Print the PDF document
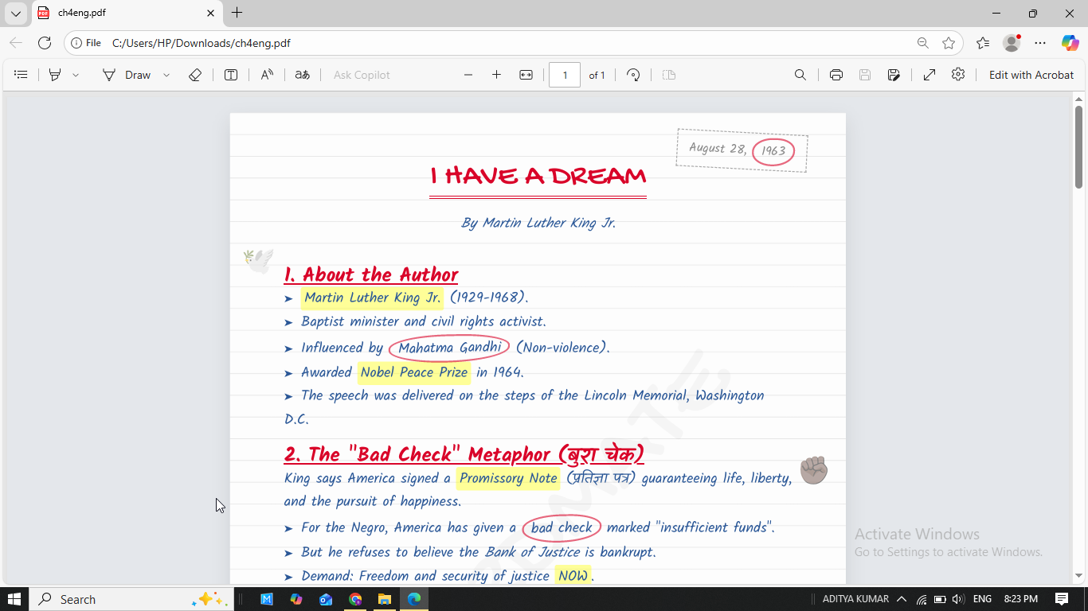Screen dimensions: 1088x611 [x=836, y=75]
